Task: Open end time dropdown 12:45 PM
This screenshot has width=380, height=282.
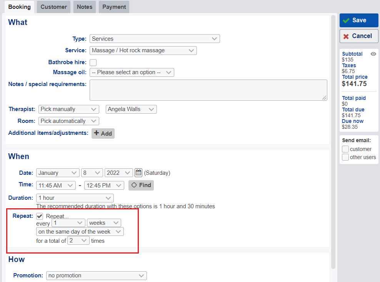Action: [104, 186]
